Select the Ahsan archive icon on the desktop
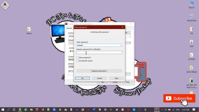The width and height of the screenshot is (199, 112). (x=29, y=30)
